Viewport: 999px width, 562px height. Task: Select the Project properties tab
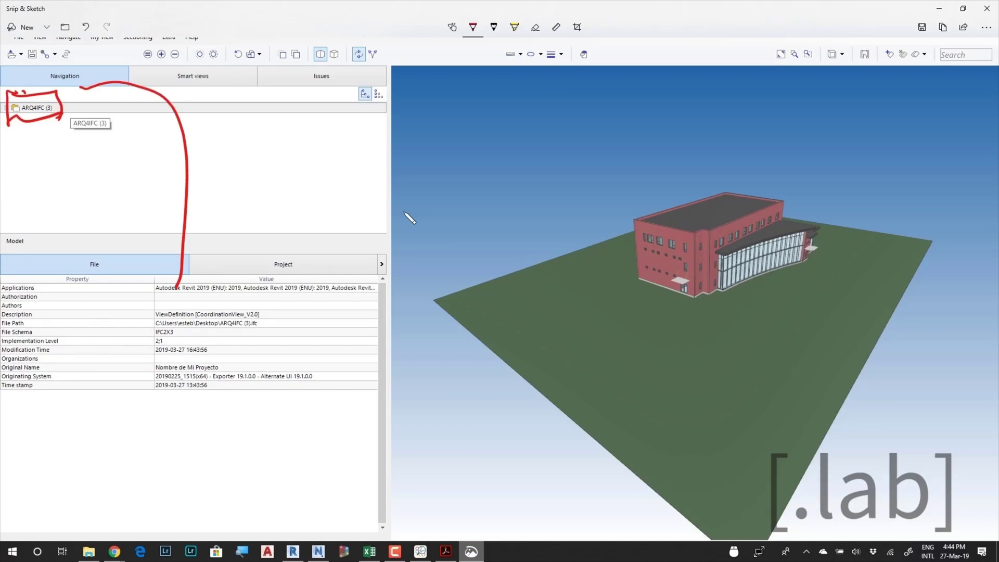(x=283, y=264)
